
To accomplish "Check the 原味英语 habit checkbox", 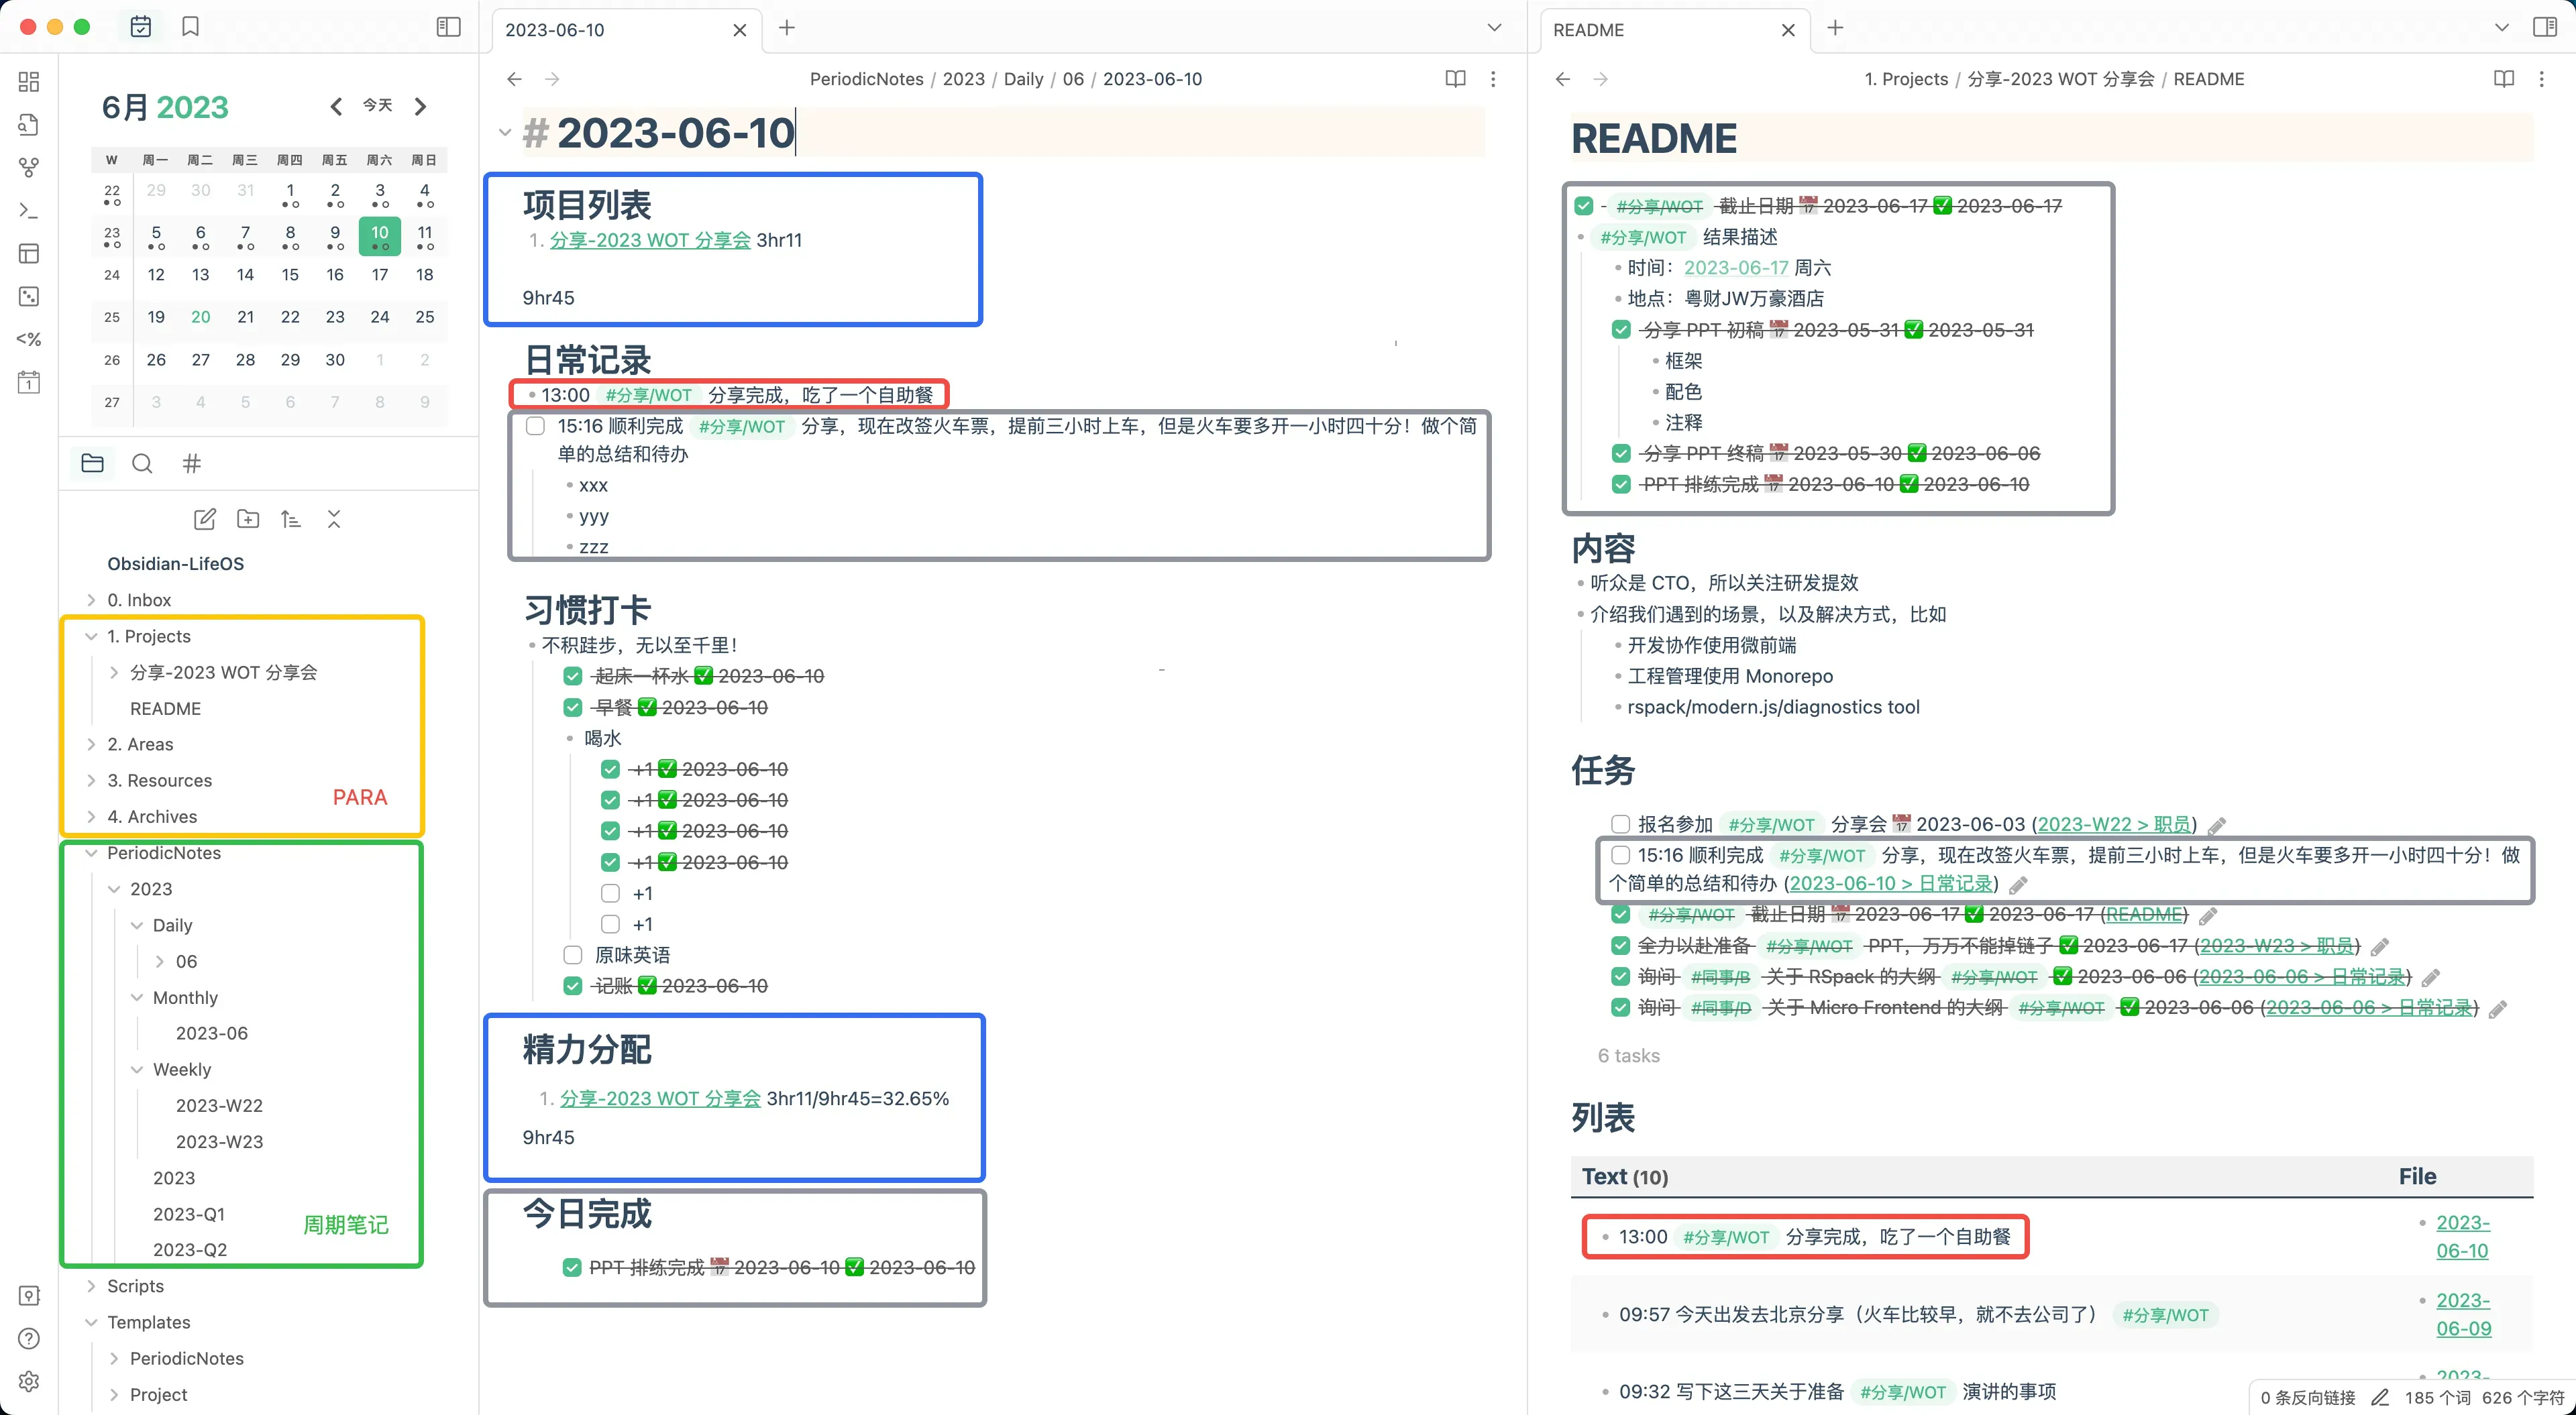I will pos(573,955).
